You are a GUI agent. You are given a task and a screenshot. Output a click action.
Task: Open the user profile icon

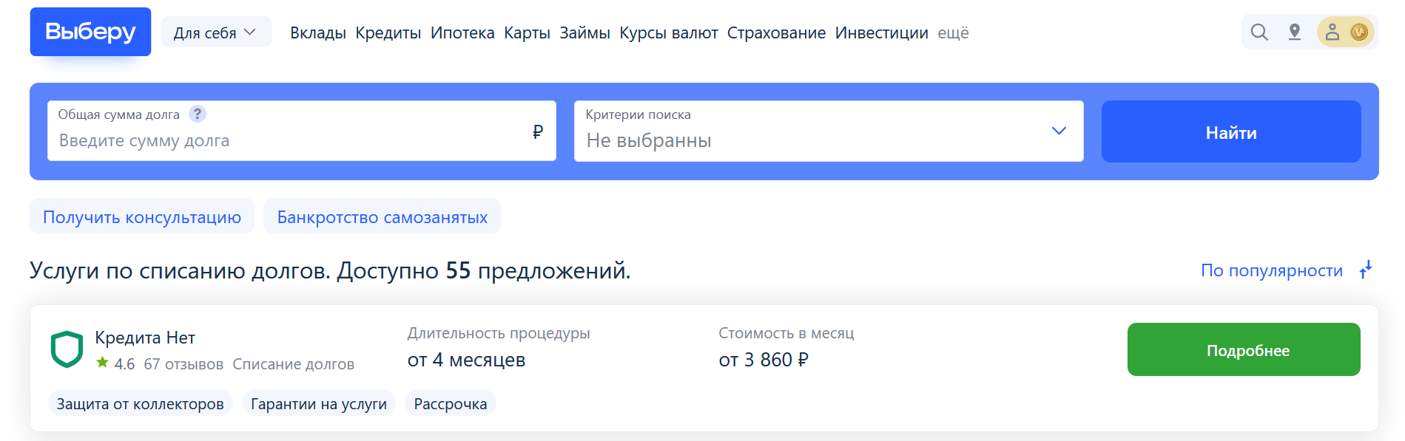pyautogui.click(x=1333, y=33)
